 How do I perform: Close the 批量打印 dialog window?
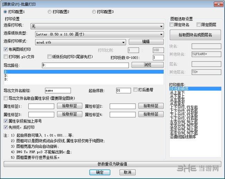tap(218, 4)
